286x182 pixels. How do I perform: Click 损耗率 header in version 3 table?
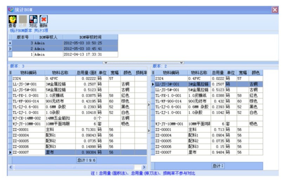point(141,73)
